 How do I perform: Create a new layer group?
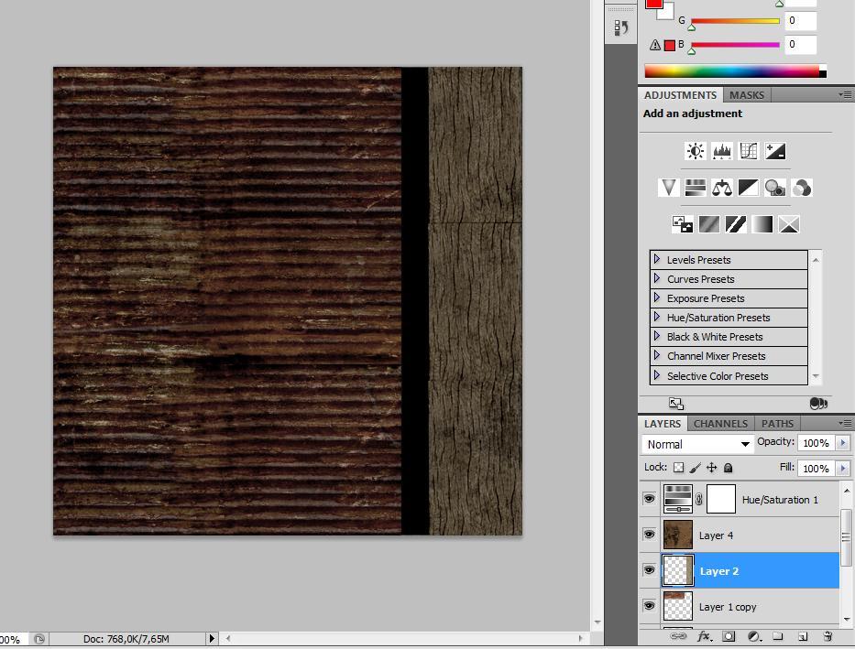point(778,636)
